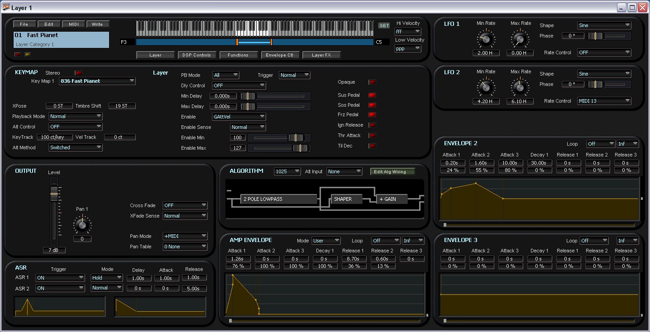Screen dimensions: 650x332
Task: Click the OUTPUT Level fader
Action: pyautogui.click(x=54, y=194)
